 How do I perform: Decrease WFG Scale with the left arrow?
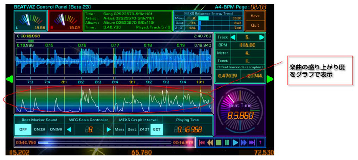(x=69, y=129)
